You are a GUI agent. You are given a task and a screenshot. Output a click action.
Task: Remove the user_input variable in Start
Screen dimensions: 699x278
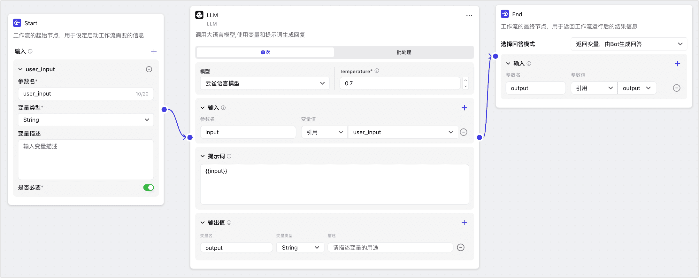(149, 69)
